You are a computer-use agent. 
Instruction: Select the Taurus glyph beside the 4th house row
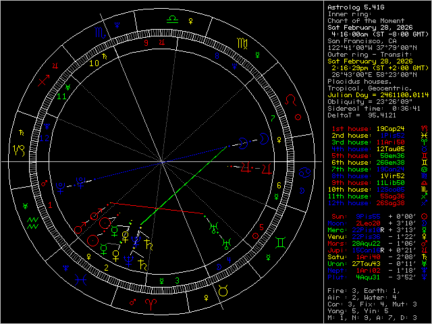click(425, 149)
